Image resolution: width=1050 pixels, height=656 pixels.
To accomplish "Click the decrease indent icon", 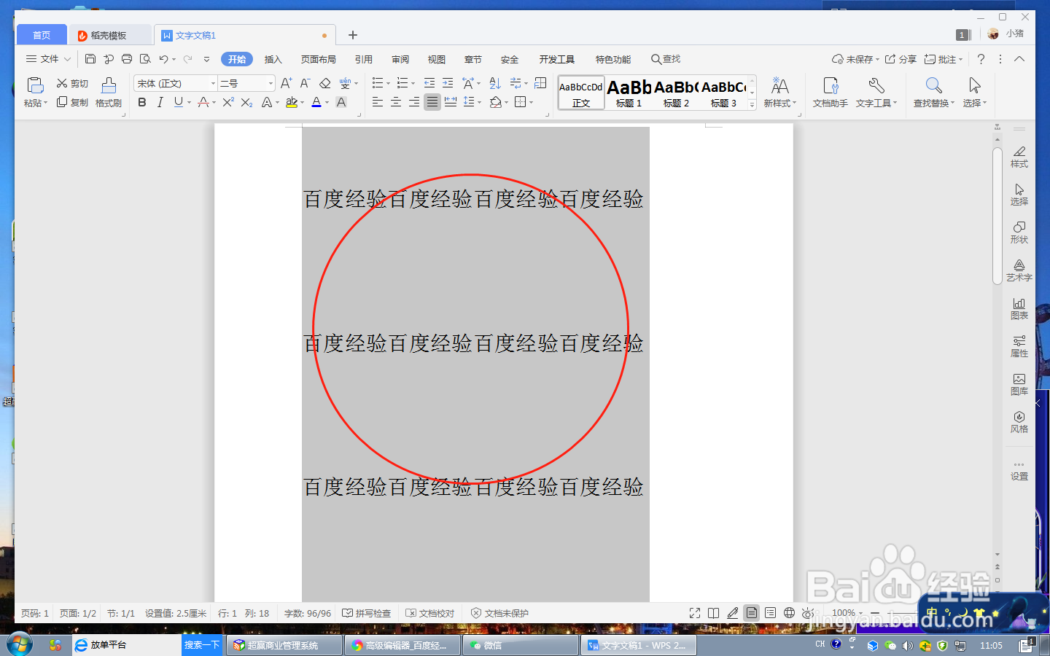I will tap(429, 84).
